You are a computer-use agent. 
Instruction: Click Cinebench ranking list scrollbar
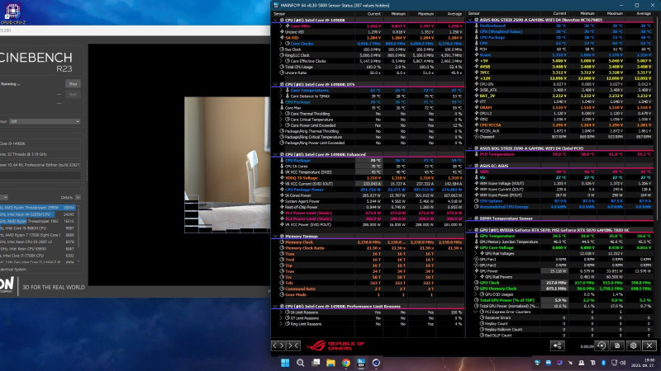[78, 228]
